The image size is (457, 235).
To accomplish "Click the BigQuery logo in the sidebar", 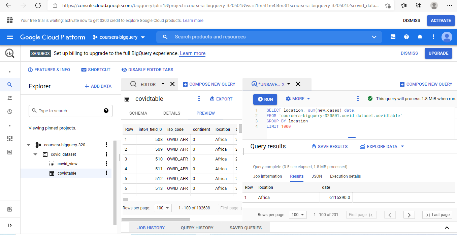I will [9, 53].
